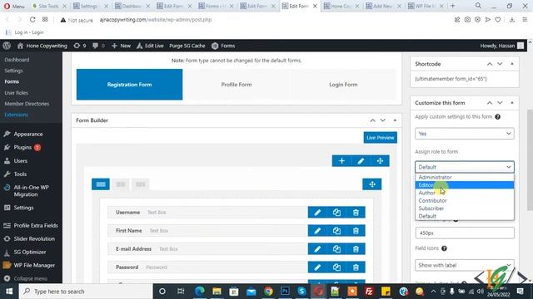Open Profile Extra Fields in sidebar

tap(36, 226)
